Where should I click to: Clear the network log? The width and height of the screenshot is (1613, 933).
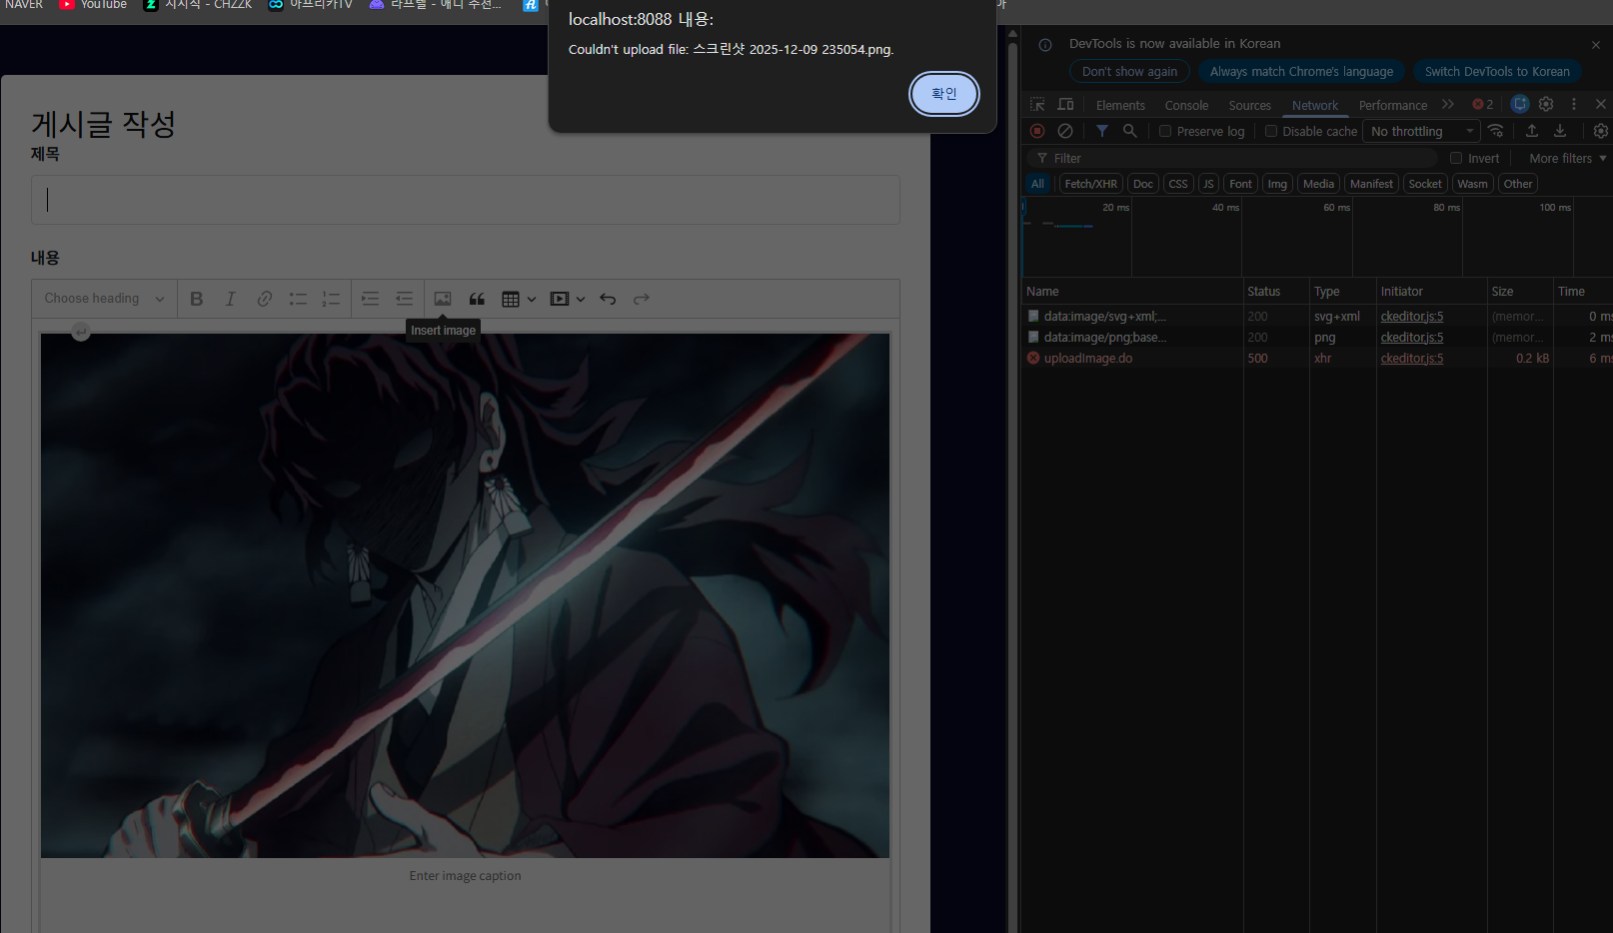tap(1065, 131)
